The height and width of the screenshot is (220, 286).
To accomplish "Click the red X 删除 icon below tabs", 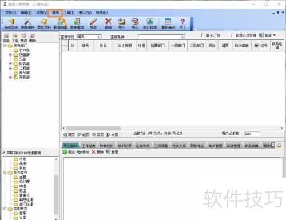I will click(x=97, y=152).
